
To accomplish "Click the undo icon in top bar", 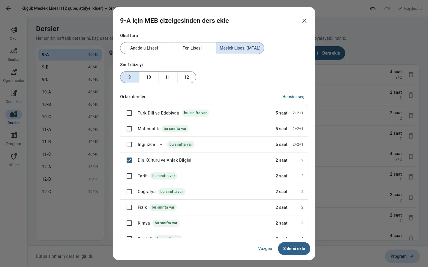I will (x=373, y=8).
